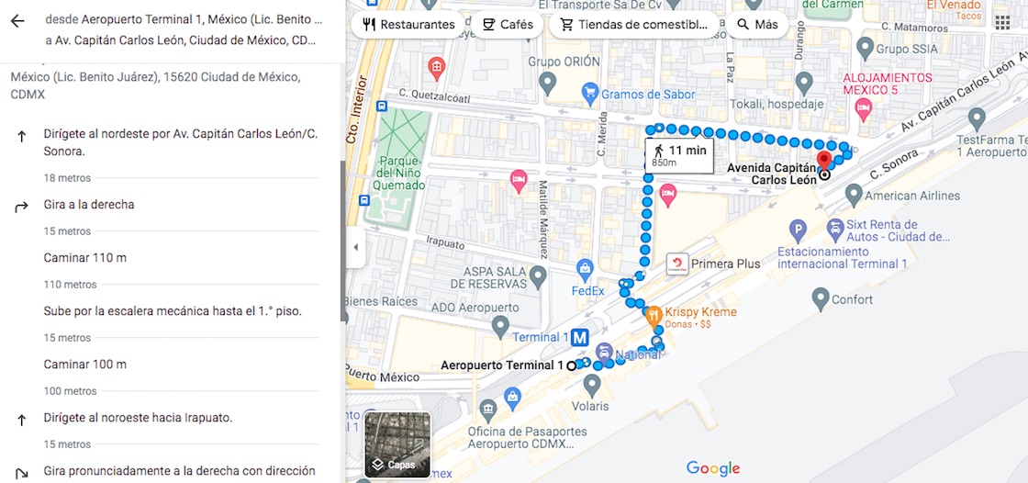Viewport: 1028px width, 483px height.
Task: Click the directions panel scrollbar
Action: tap(342, 241)
